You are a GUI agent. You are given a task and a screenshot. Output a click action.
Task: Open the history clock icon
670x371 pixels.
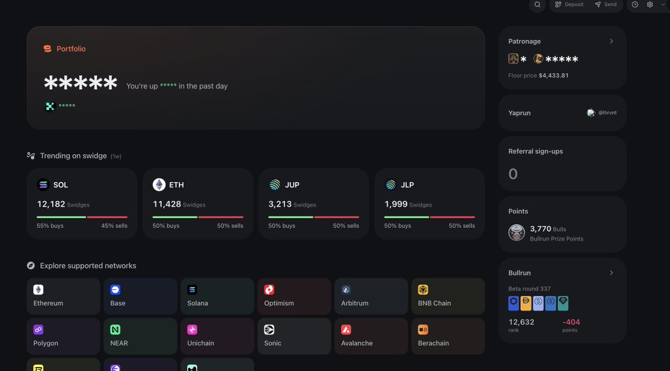[x=635, y=4]
